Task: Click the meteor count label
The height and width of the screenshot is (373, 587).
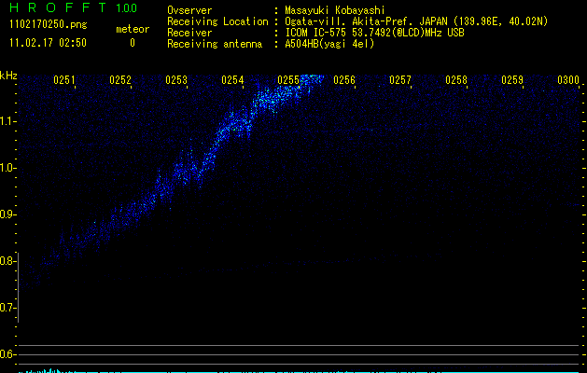Action: [133, 29]
